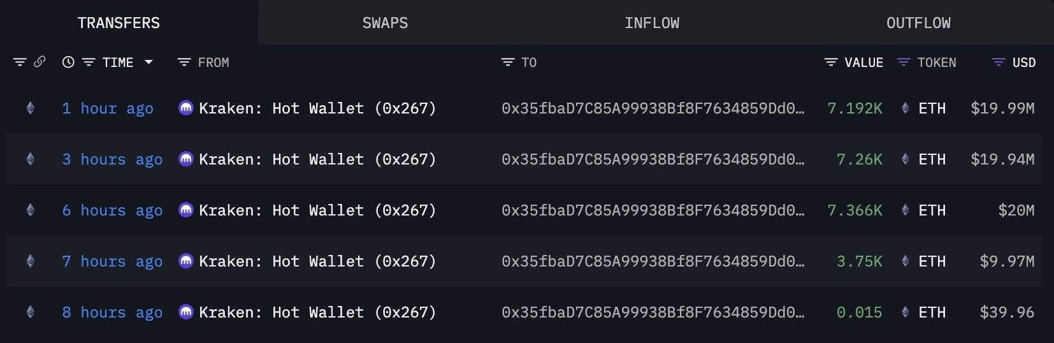Click the TRANSFERS tab

[x=119, y=23]
